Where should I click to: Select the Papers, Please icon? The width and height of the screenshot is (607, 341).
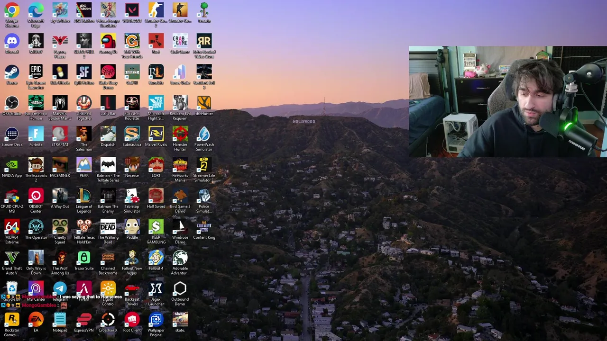click(60, 41)
